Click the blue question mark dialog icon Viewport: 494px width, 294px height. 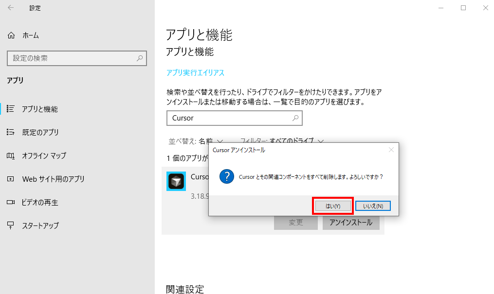[x=226, y=176]
